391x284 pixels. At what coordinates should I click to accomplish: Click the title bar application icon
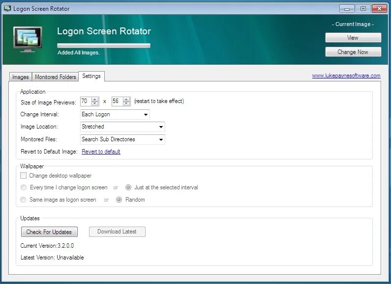click(7, 8)
